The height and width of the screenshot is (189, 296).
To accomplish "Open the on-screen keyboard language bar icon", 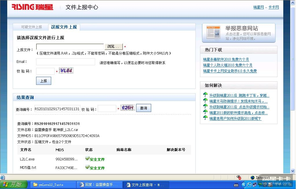I will click(236, 185).
